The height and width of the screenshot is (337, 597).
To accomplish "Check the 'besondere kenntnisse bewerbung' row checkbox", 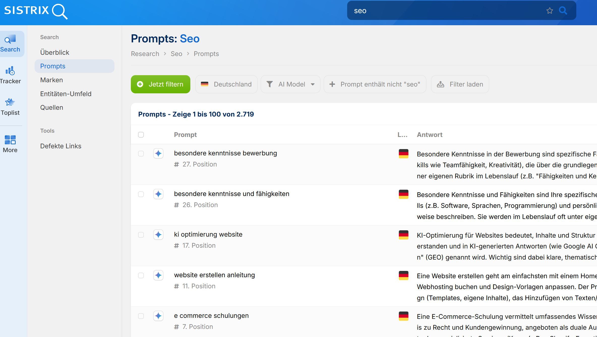I will (x=141, y=154).
